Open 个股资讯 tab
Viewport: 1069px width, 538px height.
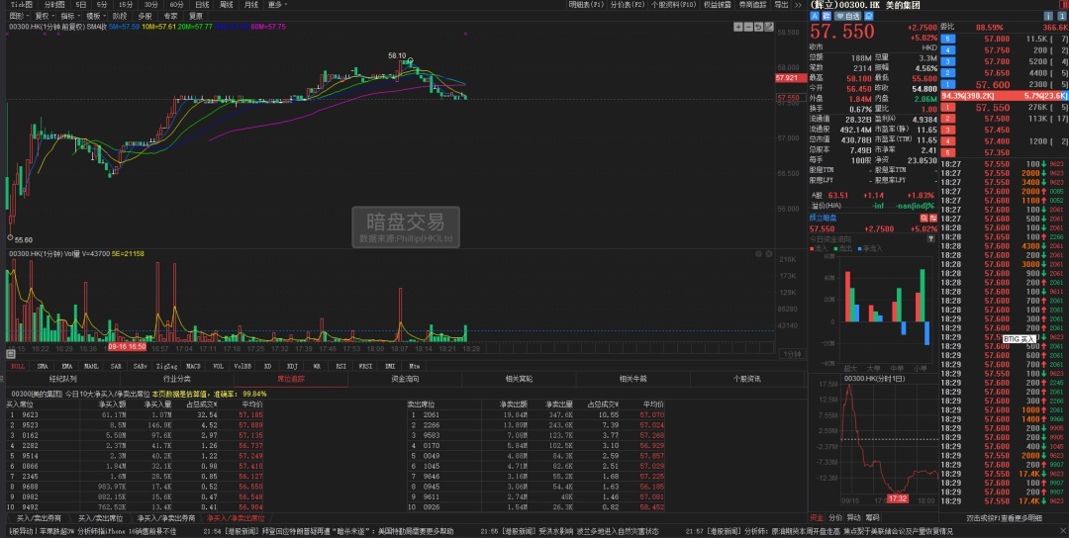(x=747, y=379)
